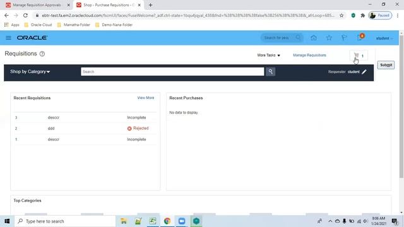Bookmark this page with the star icon
Screen dimensions: 404x227
342,15
